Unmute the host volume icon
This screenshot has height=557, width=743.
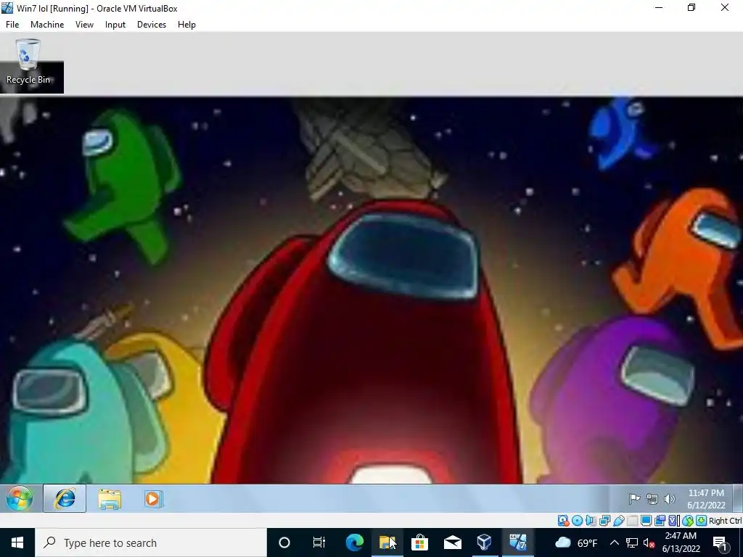point(649,542)
